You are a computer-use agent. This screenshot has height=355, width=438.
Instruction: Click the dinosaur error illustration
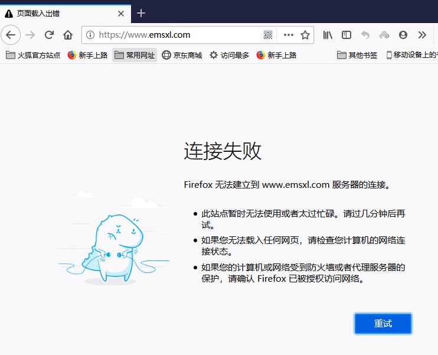pyautogui.click(x=113, y=237)
